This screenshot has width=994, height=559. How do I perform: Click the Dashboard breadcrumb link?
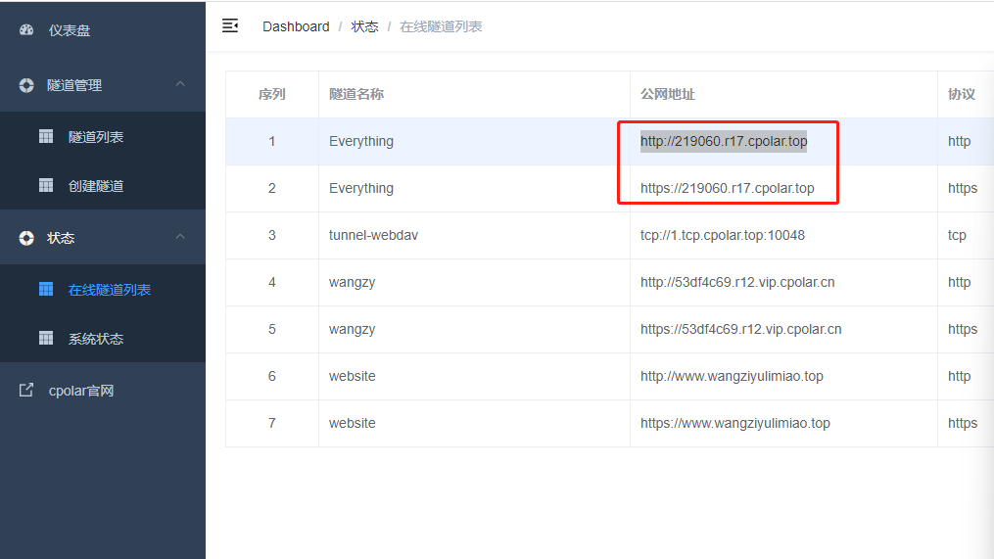296,26
